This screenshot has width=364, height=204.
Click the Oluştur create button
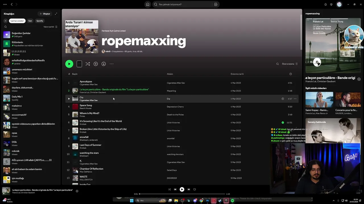point(45,14)
